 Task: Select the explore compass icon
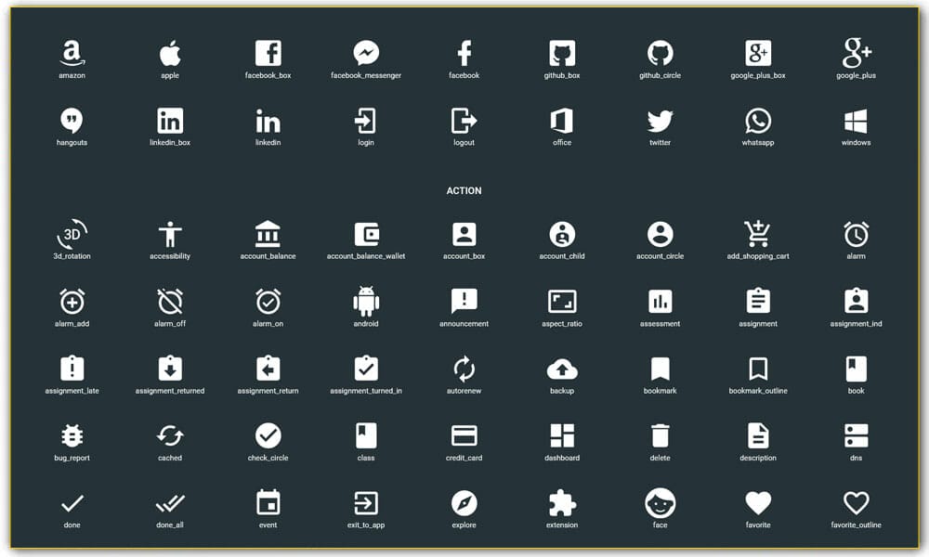(464, 502)
